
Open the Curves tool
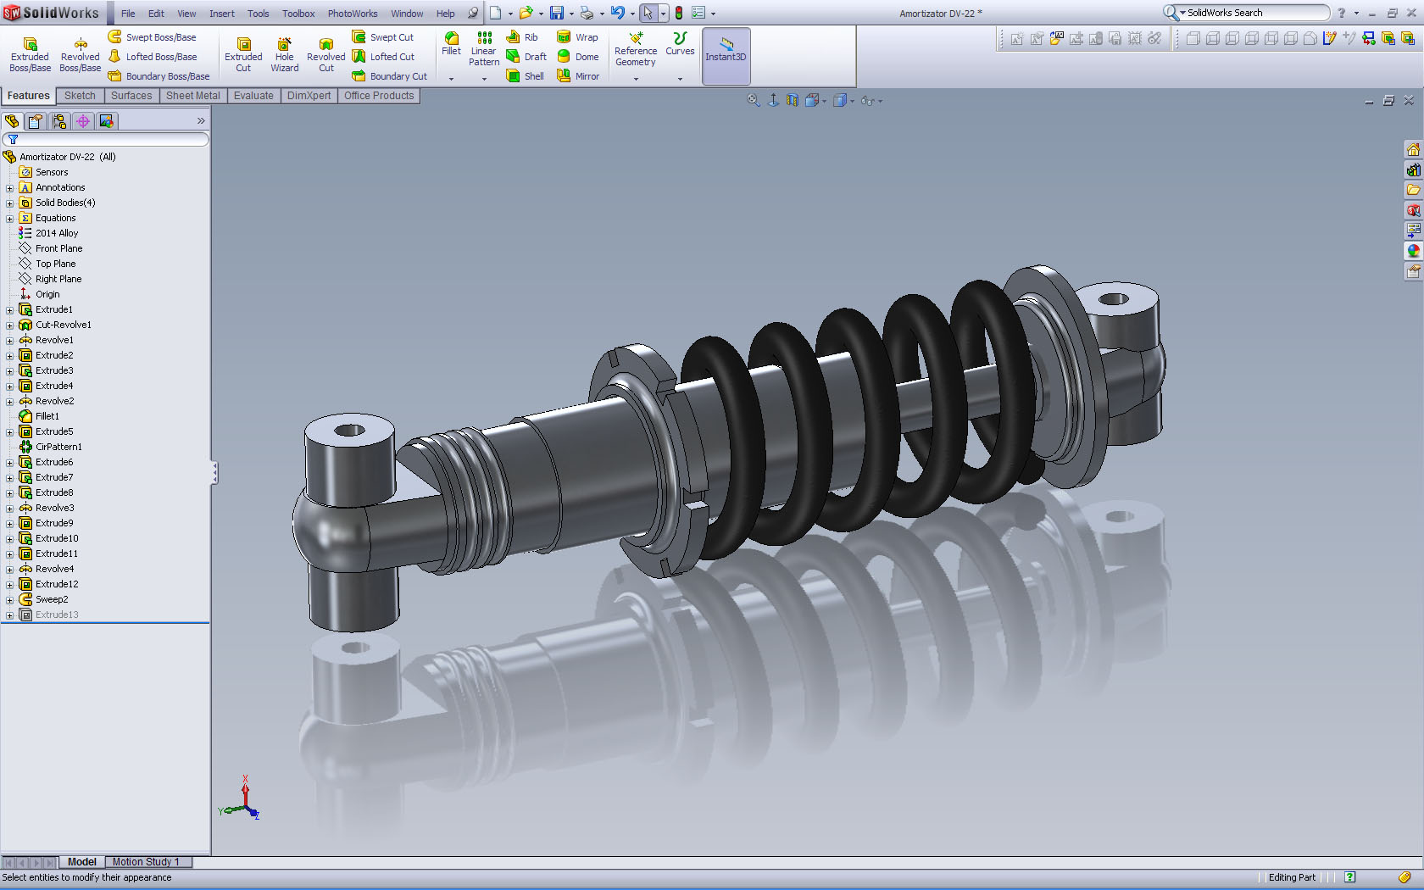pyautogui.click(x=680, y=44)
